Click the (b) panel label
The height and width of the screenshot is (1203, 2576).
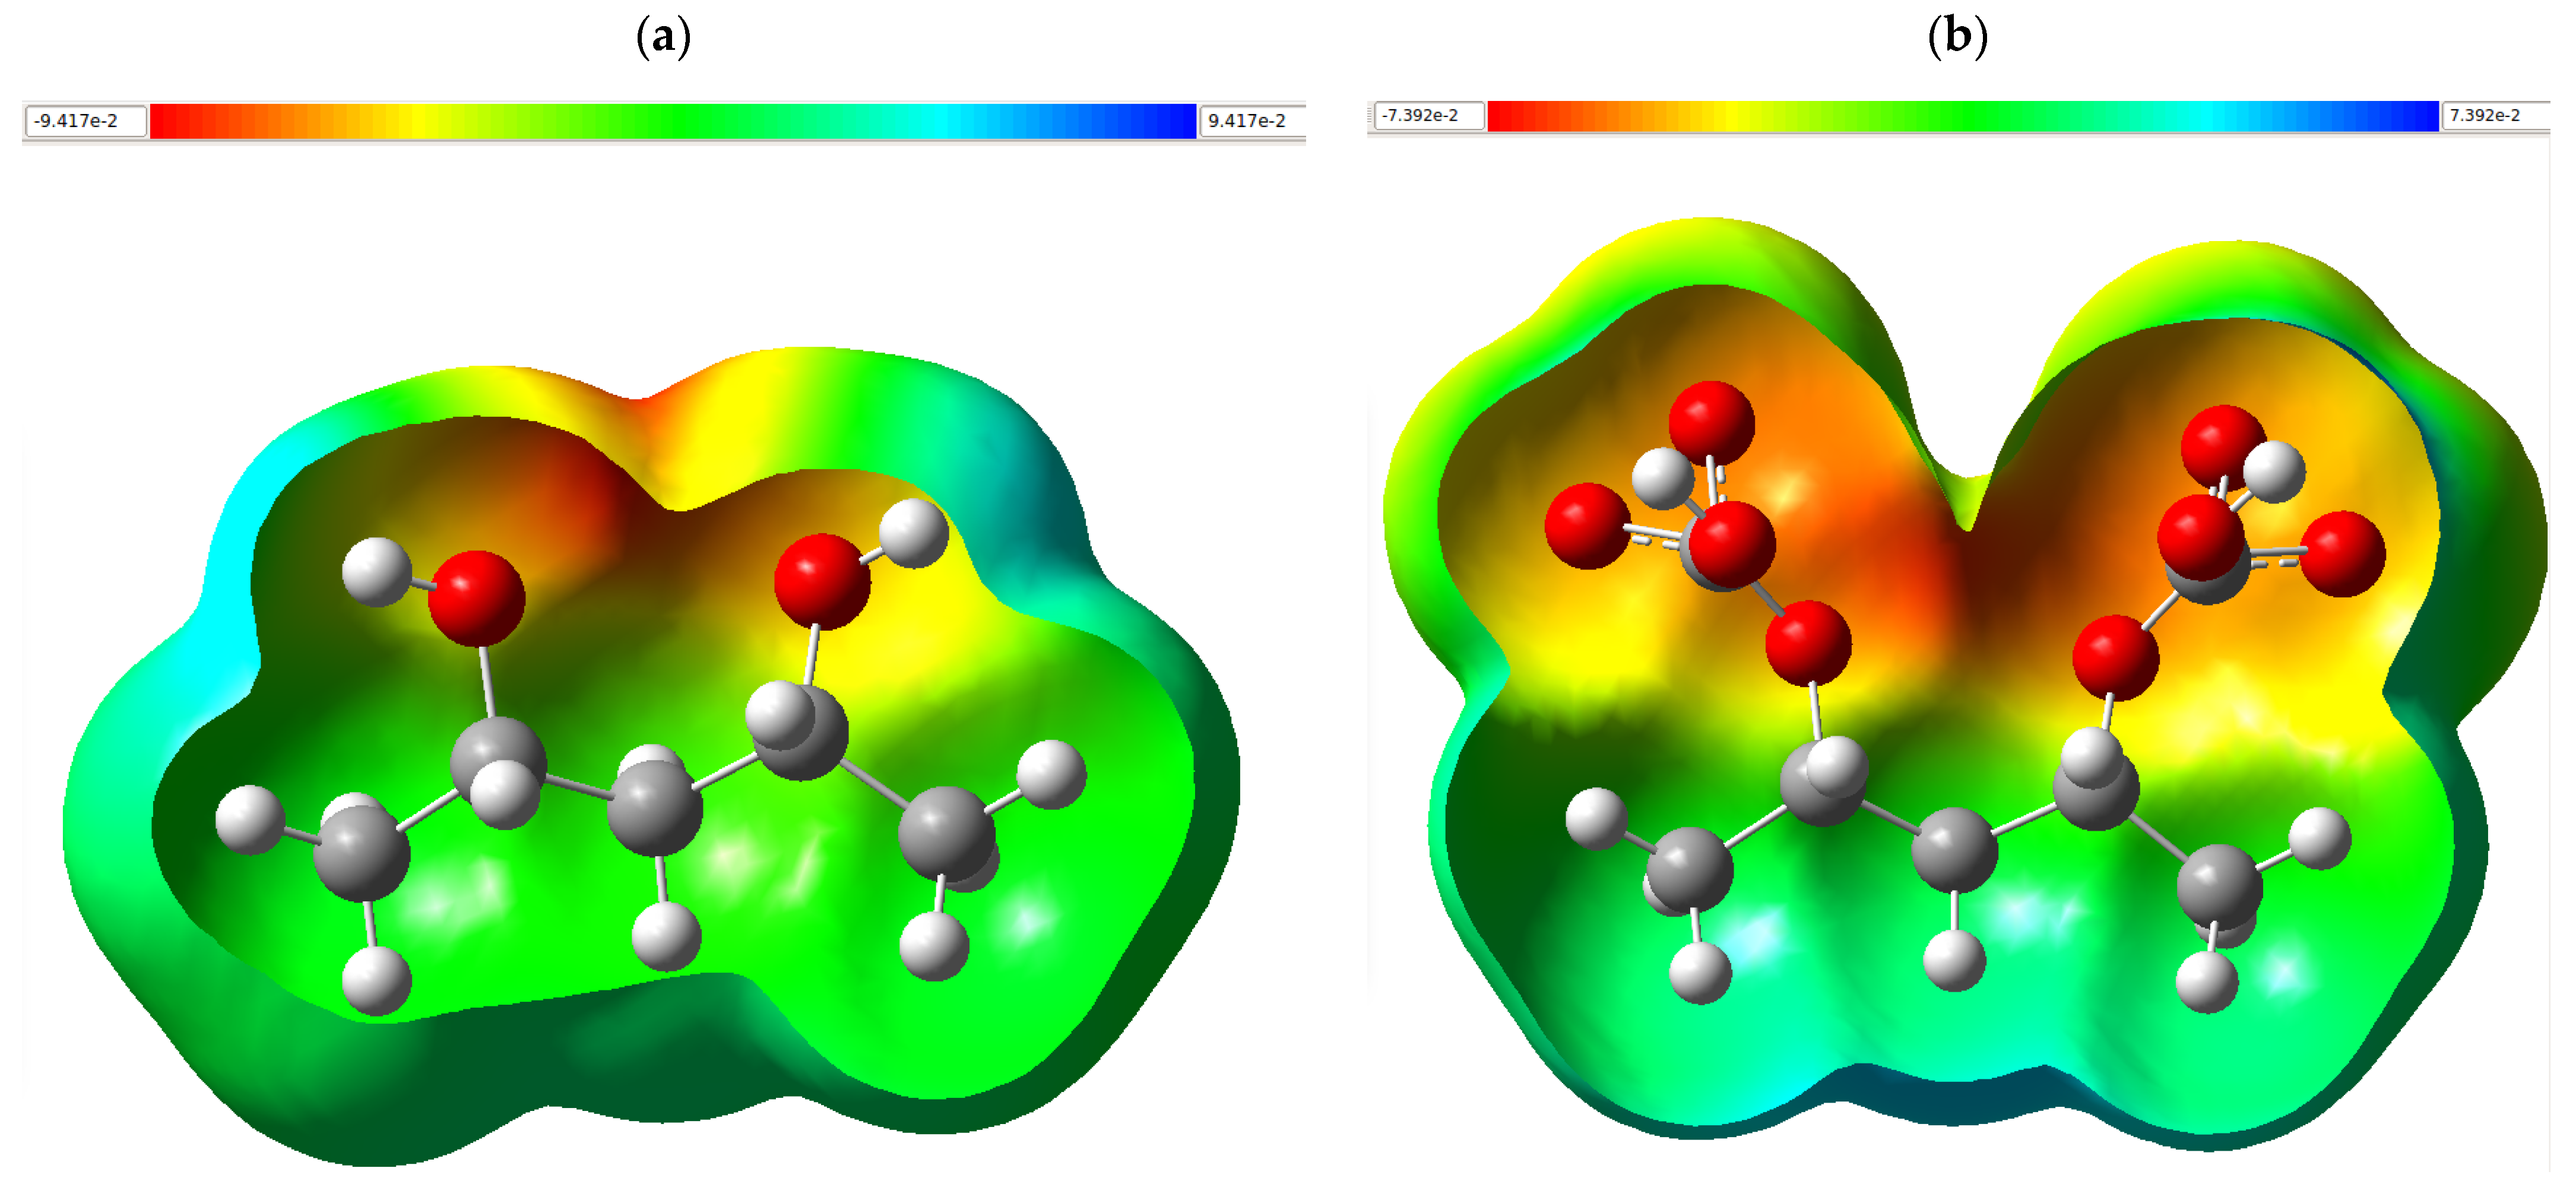click(1957, 37)
